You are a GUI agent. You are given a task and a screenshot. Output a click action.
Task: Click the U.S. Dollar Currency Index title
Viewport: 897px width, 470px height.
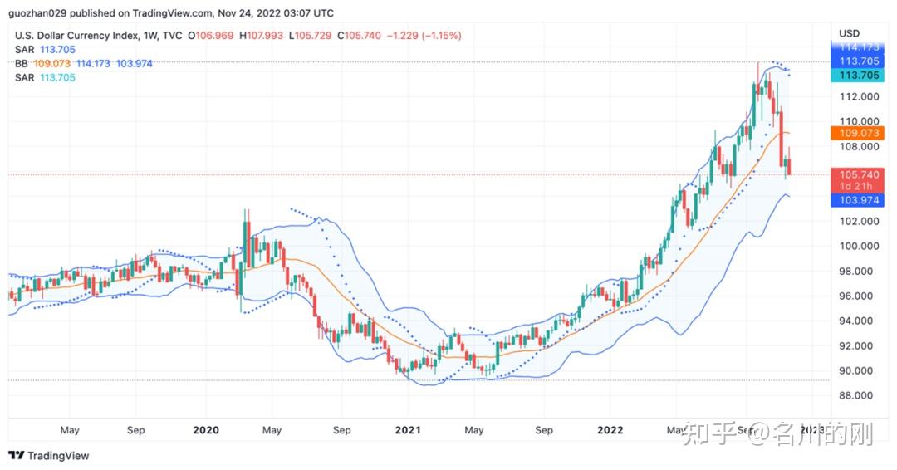coord(76,36)
